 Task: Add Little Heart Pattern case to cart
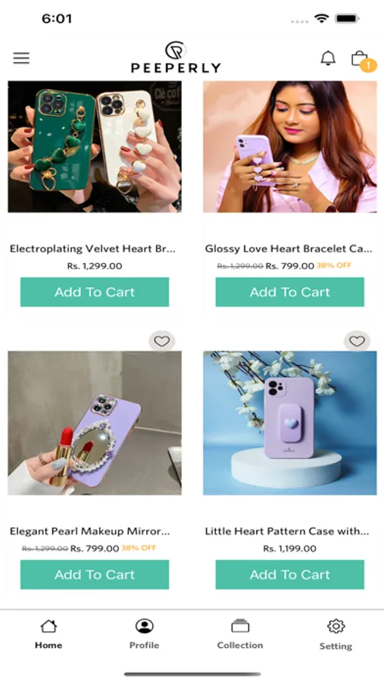289,574
